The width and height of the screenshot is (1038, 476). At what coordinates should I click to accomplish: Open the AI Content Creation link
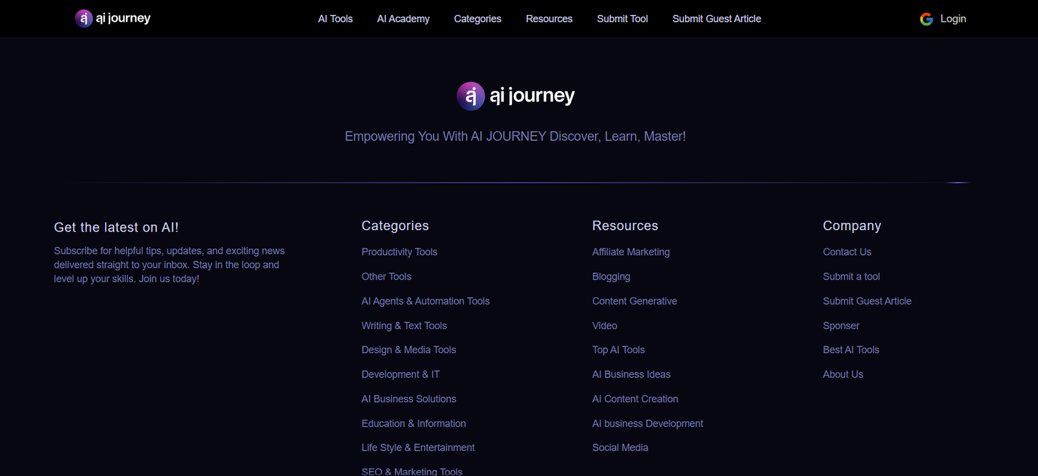(635, 399)
